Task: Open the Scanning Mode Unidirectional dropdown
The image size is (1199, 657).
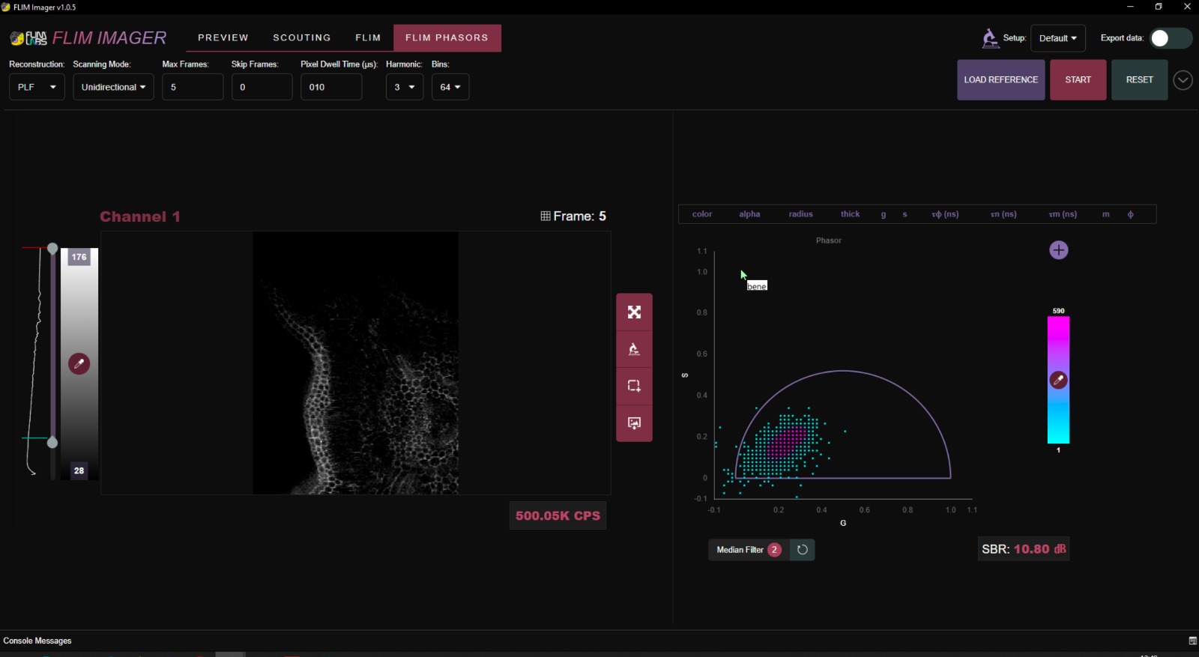Action: (x=113, y=87)
